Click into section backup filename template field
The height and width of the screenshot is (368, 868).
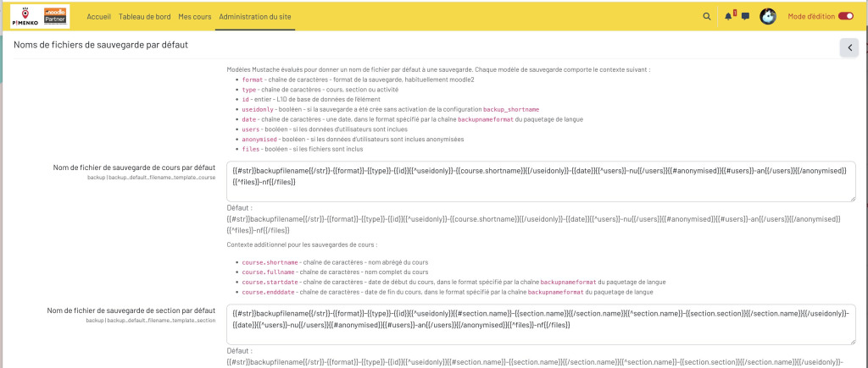(542, 324)
